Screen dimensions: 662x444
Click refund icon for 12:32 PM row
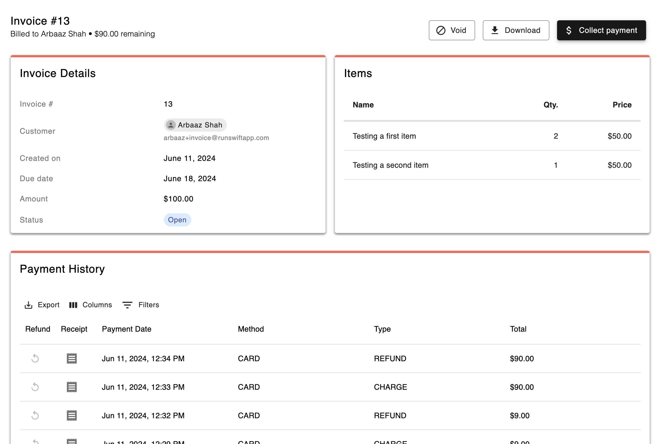pyautogui.click(x=35, y=415)
